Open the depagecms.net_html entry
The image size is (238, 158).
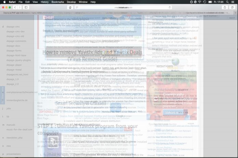17,75
